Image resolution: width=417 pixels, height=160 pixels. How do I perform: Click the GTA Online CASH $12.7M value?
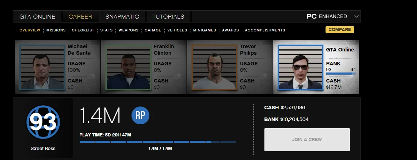coord(334,87)
